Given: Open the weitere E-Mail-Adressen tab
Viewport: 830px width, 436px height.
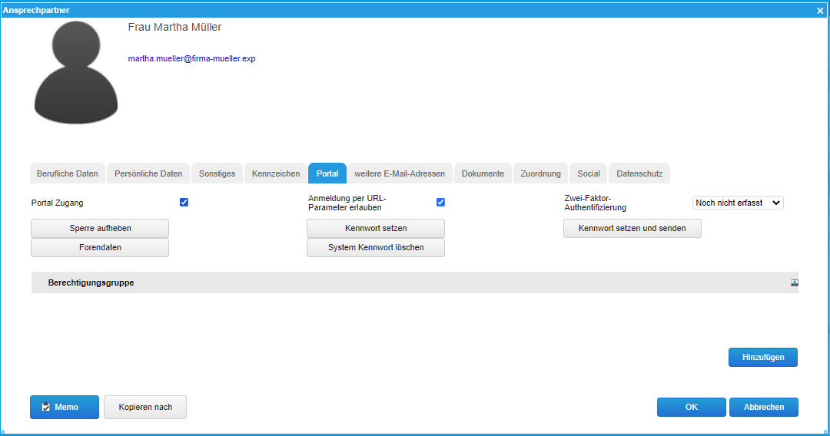Looking at the screenshot, I should tap(400, 173).
